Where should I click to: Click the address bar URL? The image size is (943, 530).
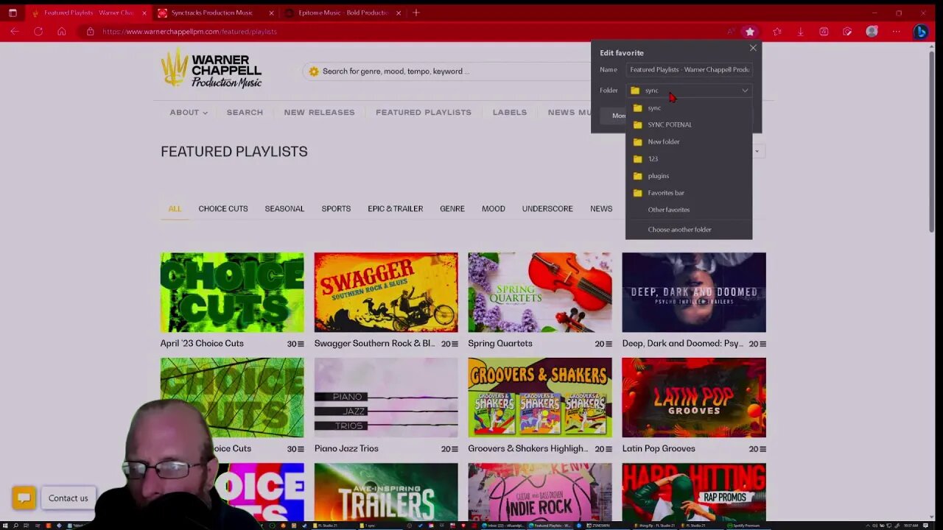pos(189,32)
